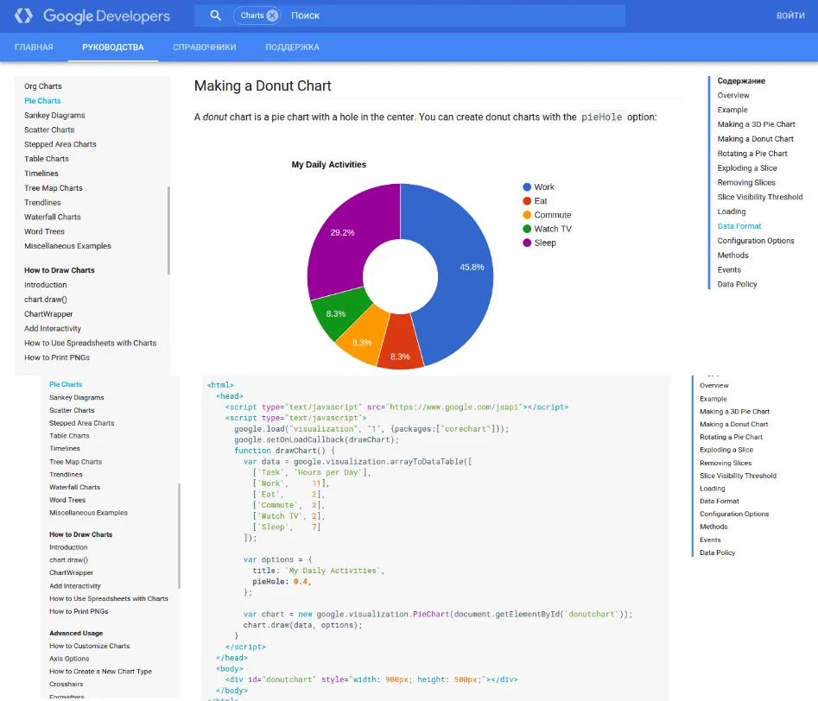
Task: Click the My Daily Activities chart title
Action: [x=328, y=164]
